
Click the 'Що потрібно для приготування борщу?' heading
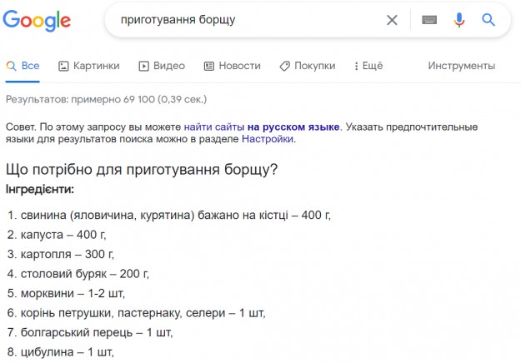point(142,170)
